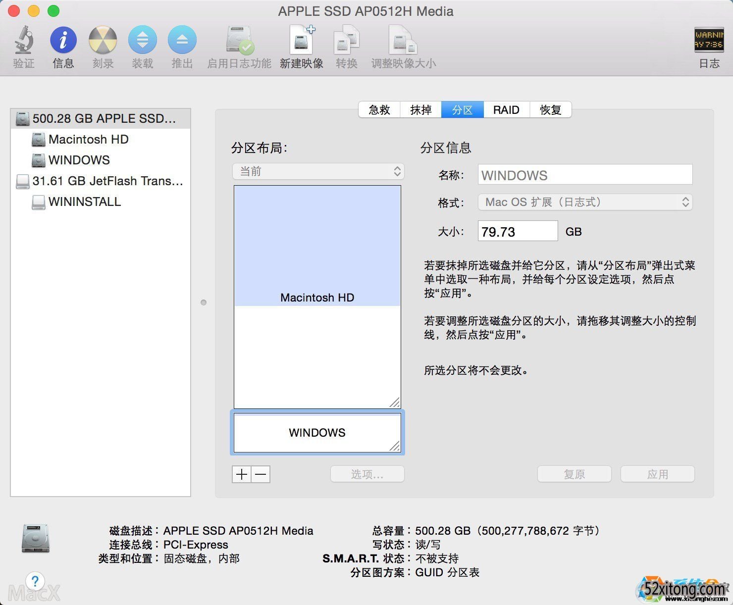This screenshot has width=733, height=605.
Task: Click the '分区布局:' label text
Action: pos(259,148)
